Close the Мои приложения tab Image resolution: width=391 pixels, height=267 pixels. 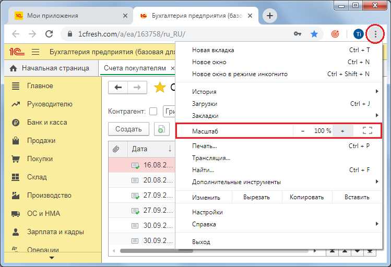(x=125, y=16)
